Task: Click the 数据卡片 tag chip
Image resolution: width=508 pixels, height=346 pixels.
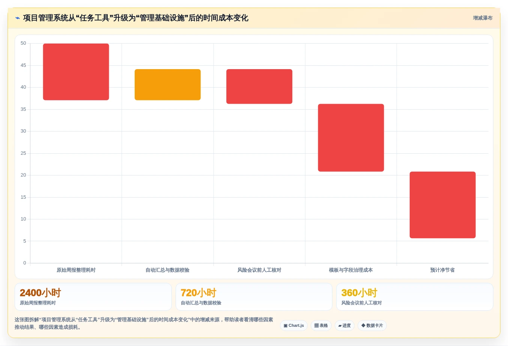Action: pyautogui.click(x=372, y=326)
